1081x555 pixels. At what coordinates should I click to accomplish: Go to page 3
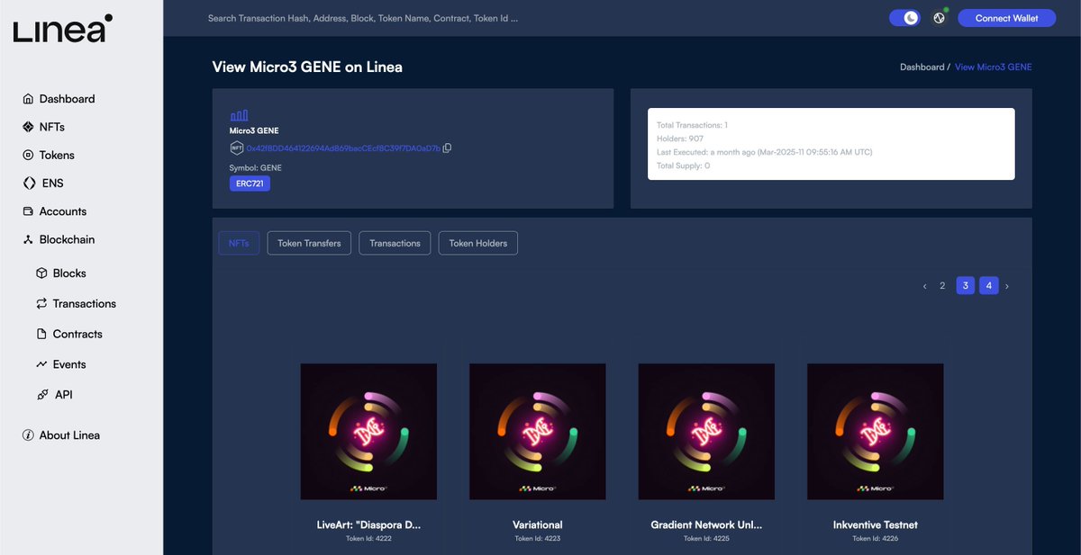pos(966,286)
